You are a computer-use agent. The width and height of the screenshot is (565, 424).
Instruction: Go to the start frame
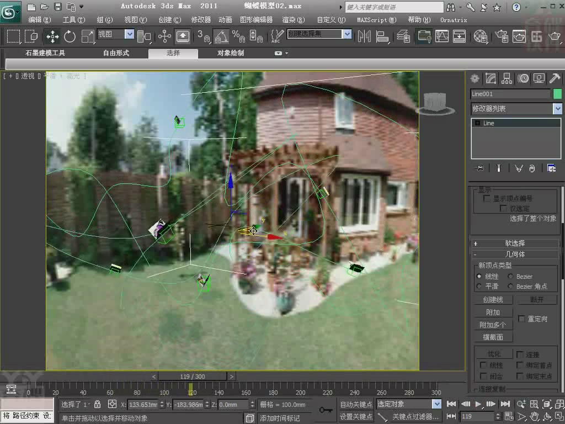point(451,404)
